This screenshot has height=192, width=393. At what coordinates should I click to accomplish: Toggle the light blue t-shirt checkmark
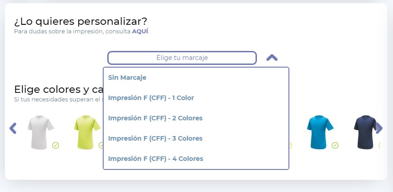[335, 145]
